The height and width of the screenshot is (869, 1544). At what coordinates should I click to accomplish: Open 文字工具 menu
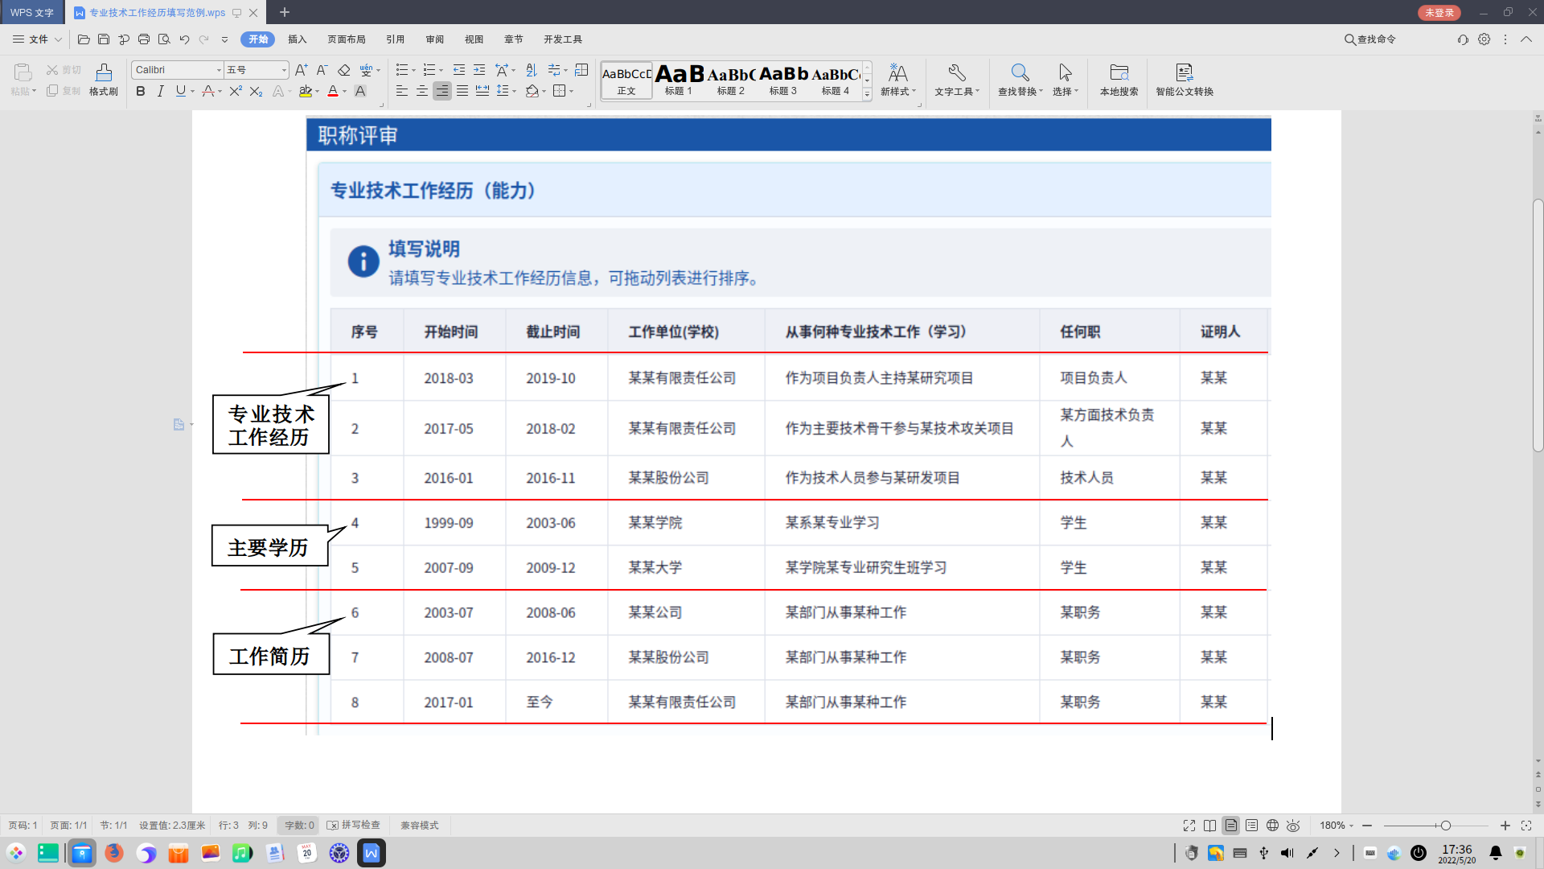pos(957,80)
